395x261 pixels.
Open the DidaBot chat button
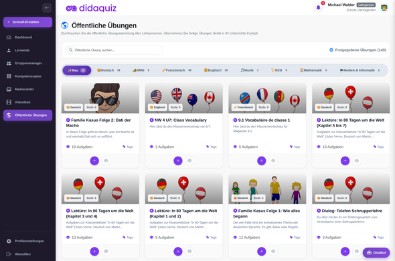(376, 252)
